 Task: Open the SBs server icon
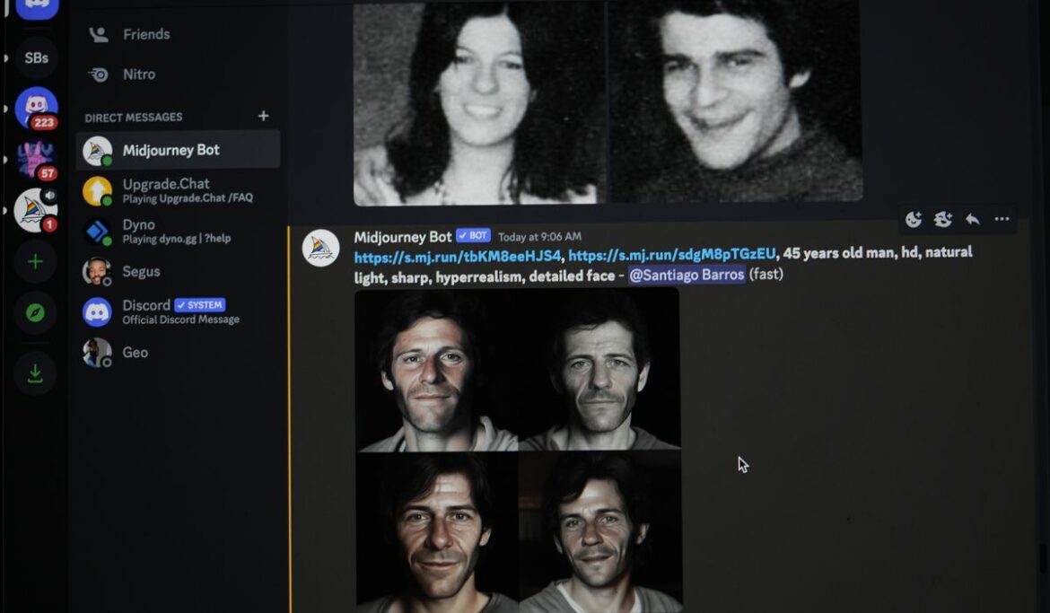tap(36, 57)
